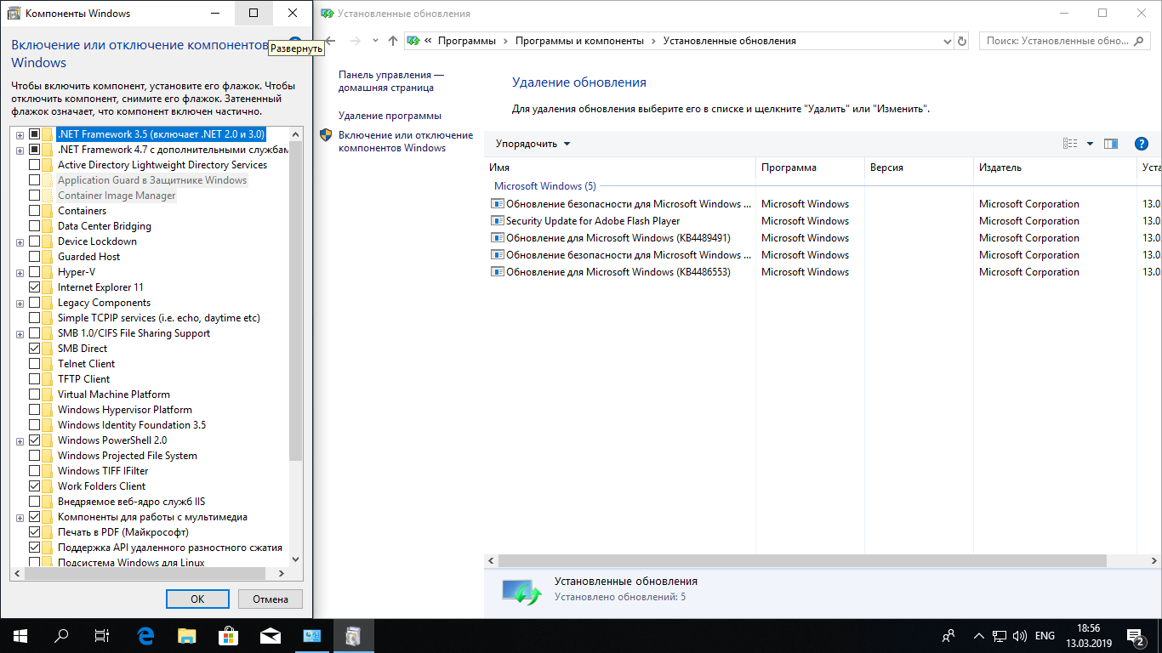
Task: Expand .NET Framework 4.7 node
Action: pos(20,150)
